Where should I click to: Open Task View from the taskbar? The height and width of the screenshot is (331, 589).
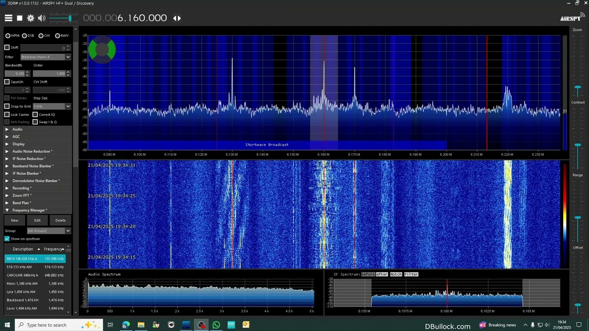[x=110, y=325]
